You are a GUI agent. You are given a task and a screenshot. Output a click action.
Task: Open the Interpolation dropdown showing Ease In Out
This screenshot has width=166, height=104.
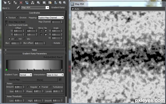tap(55, 75)
